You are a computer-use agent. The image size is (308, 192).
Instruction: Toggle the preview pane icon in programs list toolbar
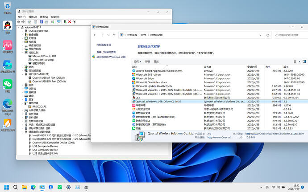[304, 61]
